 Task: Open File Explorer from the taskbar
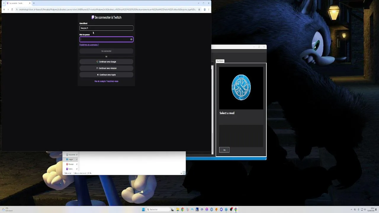click(178, 209)
